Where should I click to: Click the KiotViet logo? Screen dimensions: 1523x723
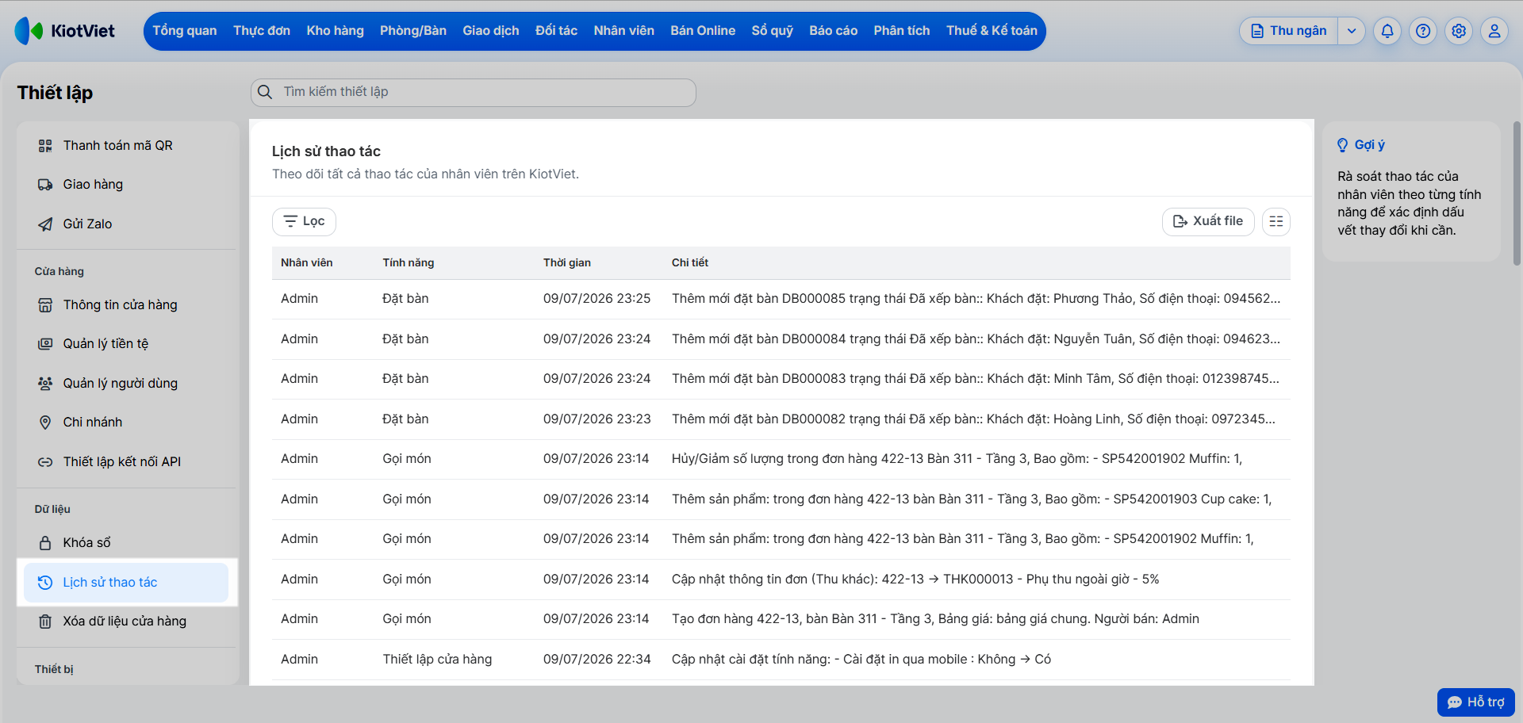click(x=64, y=31)
